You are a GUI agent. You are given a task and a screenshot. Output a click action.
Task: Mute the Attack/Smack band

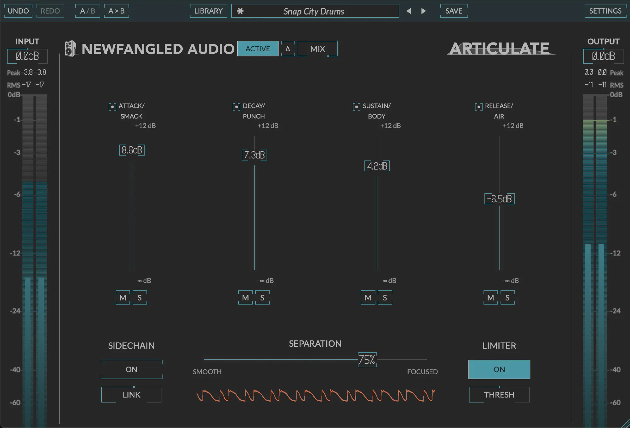[123, 298]
